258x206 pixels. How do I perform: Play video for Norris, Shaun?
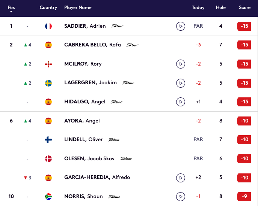[x=181, y=196]
